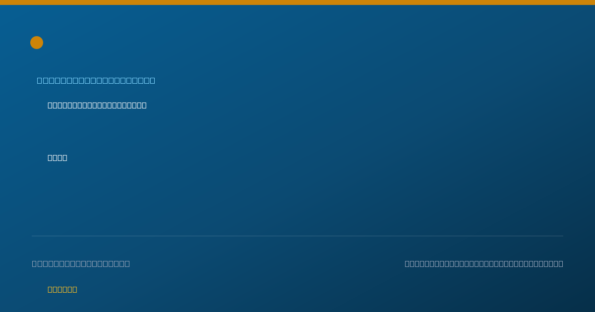Click the first character of blue heading
This screenshot has height=312, width=595.
pyautogui.click(x=40, y=80)
